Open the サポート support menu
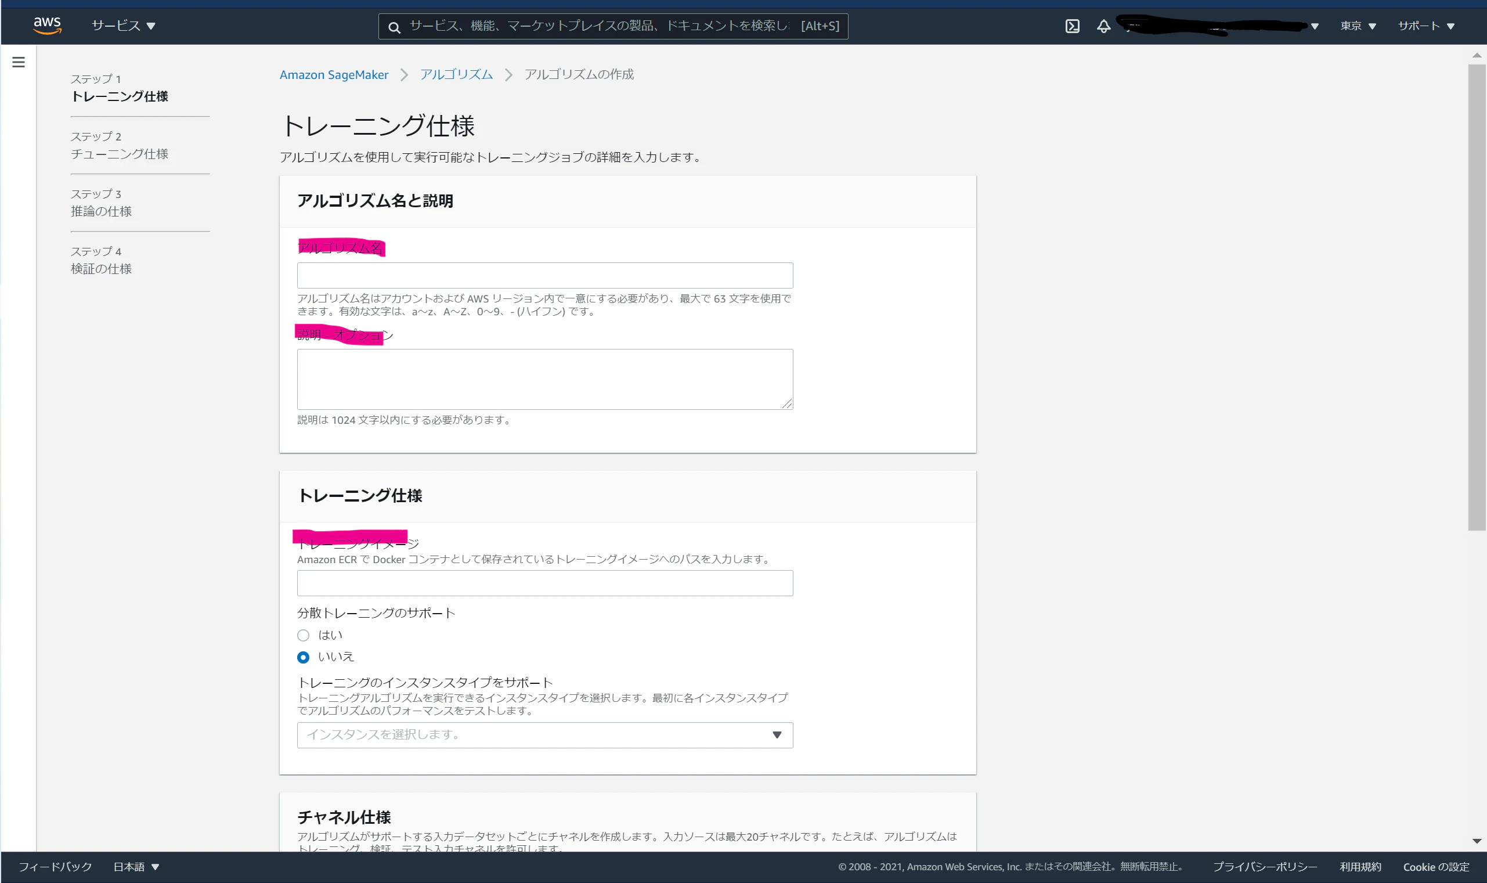1487x883 pixels. [1425, 26]
